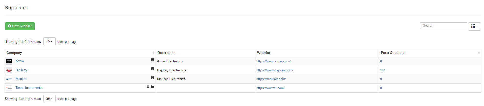
Task: Click the Texas Instruments logo thumbnail
Action: [9, 88]
